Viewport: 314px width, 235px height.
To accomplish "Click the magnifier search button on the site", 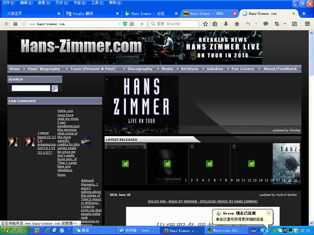I will [x=55, y=88].
